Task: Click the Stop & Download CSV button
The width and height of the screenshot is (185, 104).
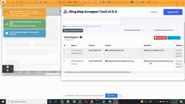Action: pyautogui.click(x=73, y=31)
